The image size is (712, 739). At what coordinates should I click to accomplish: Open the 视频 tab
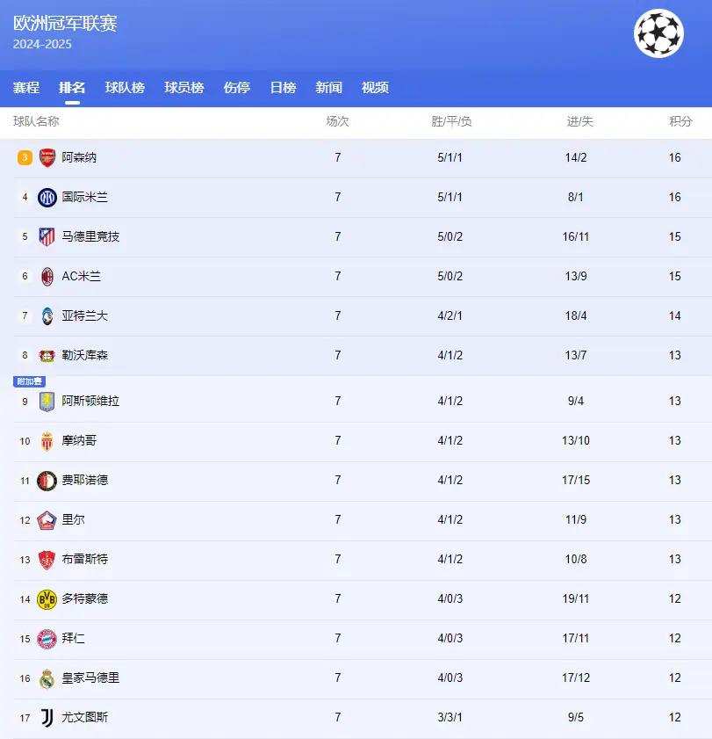coord(375,88)
